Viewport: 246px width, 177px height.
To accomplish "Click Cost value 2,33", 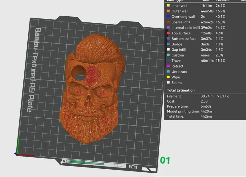I will 204,101.
